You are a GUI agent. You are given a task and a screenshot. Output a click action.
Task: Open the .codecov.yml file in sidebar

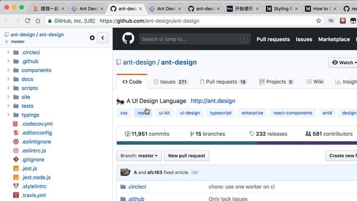pyautogui.click(x=37, y=124)
